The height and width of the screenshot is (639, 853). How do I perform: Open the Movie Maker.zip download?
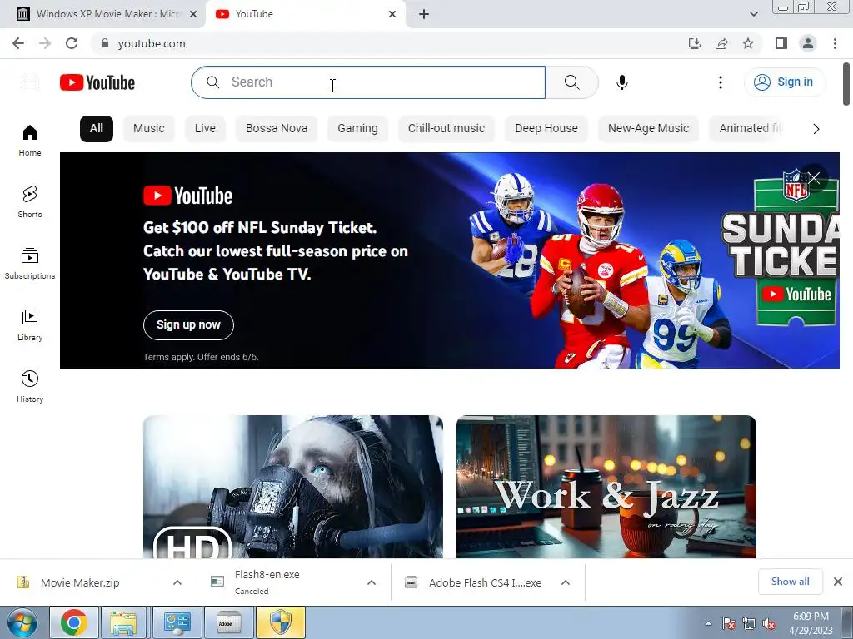pos(79,582)
